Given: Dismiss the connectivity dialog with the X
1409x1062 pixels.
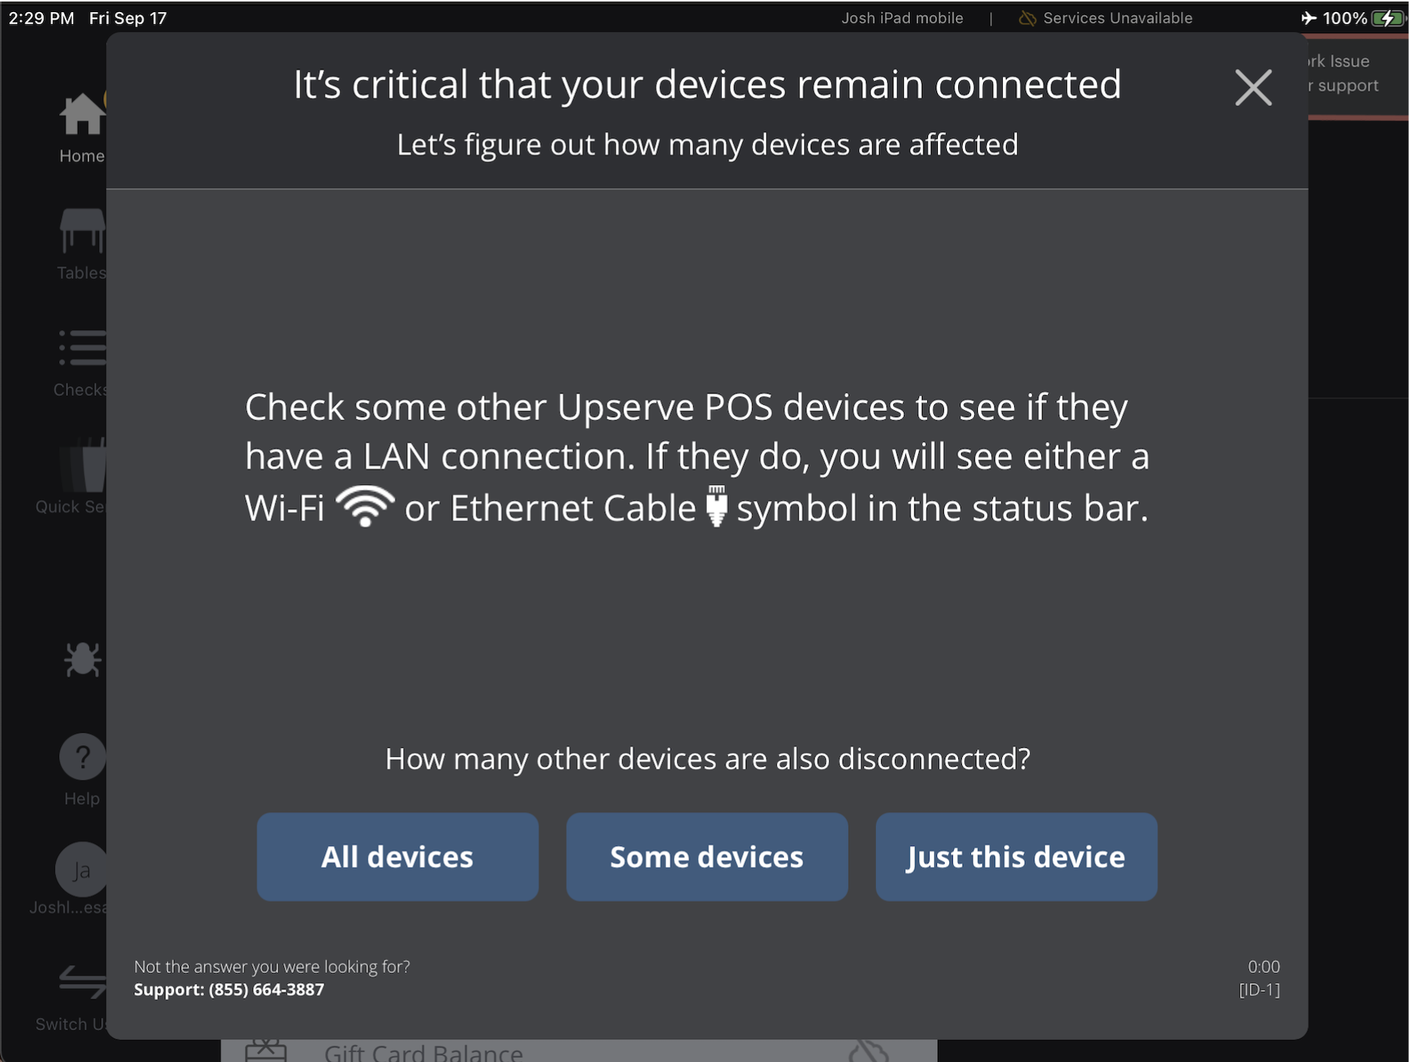Looking at the screenshot, I should pyautogui.click(x=1253, y=87).
